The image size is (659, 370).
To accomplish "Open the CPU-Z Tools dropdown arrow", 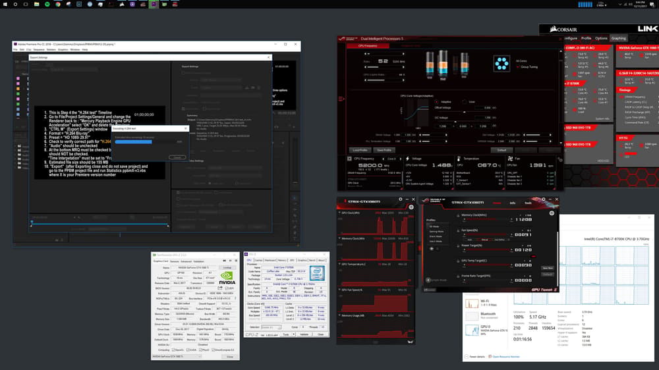I will point(293,334).
